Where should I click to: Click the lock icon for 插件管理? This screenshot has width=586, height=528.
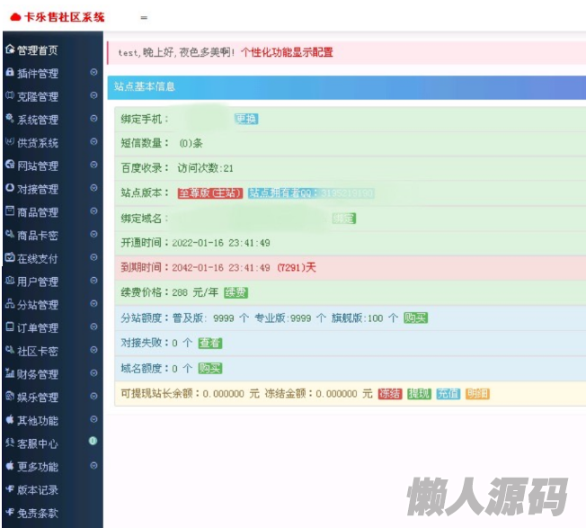click(x=10, y=72)
